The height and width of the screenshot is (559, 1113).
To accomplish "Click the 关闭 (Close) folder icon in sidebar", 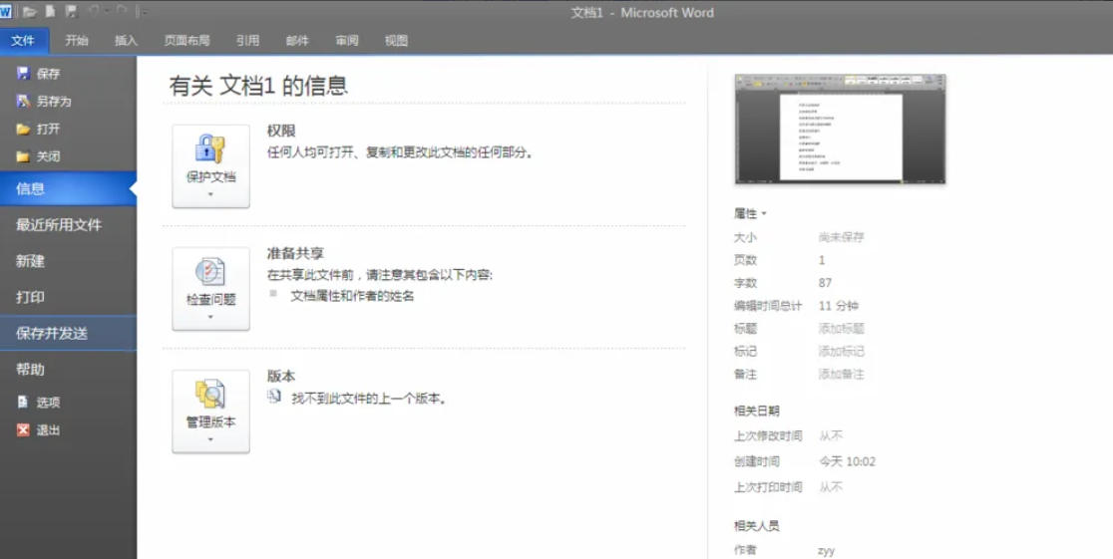I will pos(23,156).
